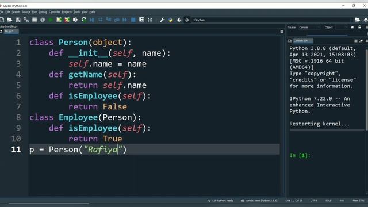
Task: Continue debug execution until next breakpoint
Action: (x=125, y=20)
